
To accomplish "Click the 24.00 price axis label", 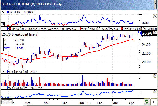I will 146,45.
